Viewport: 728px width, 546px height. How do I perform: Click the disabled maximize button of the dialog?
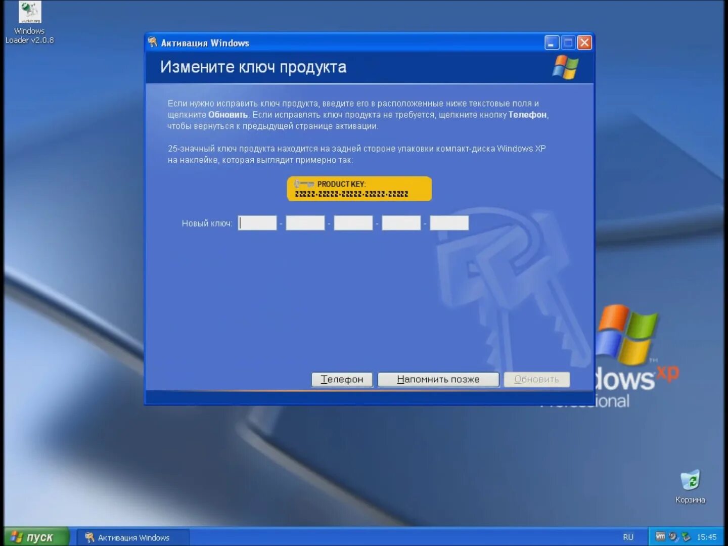pyautogui.click(x=568, y=43)
